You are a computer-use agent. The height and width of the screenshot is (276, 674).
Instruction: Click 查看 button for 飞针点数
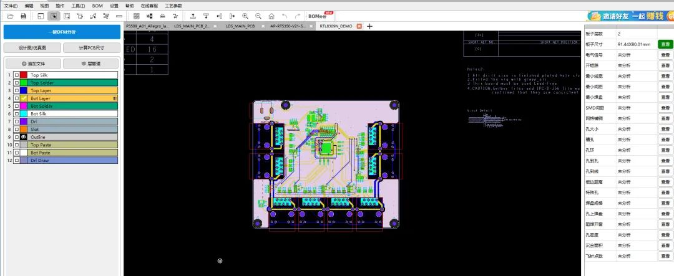(665, 256)
